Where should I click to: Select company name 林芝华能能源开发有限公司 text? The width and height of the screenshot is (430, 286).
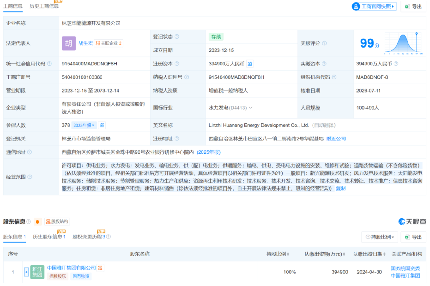[x=91, y=23]
